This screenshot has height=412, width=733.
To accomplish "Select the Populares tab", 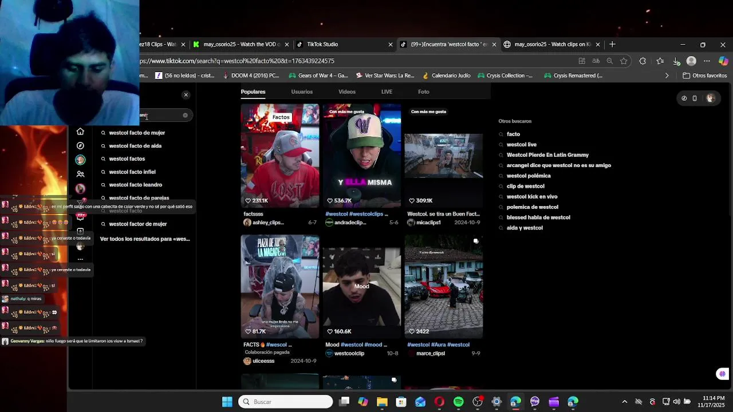I will coord(253,92).
